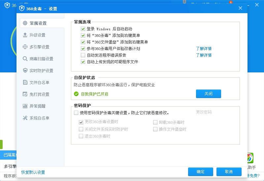
Task: Click the 取消 button
Action: click(229, 172)
